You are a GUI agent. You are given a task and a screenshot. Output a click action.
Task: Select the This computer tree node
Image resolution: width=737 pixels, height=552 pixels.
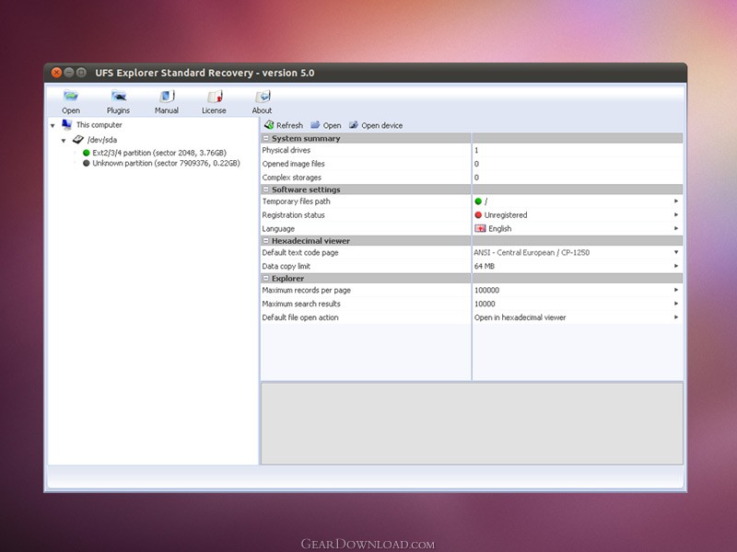99,125
